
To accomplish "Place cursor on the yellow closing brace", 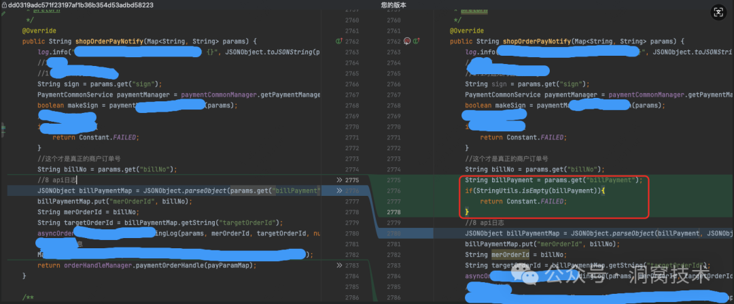I will (x=467, y=213).
